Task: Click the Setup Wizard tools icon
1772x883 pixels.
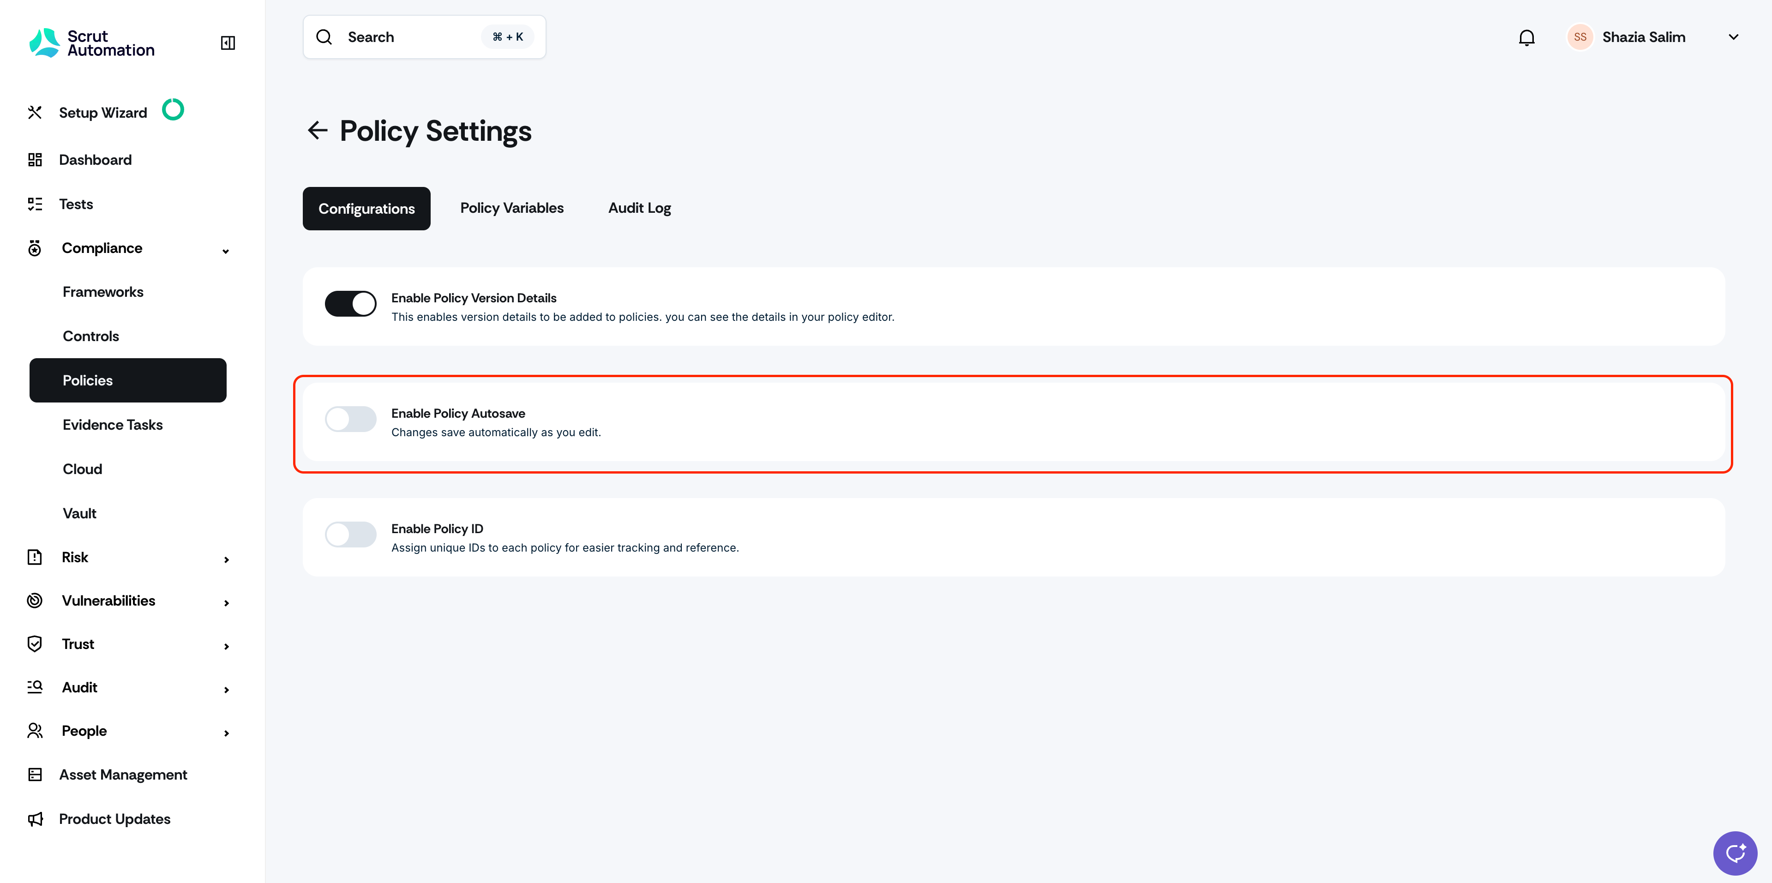Action: (35, 113)
